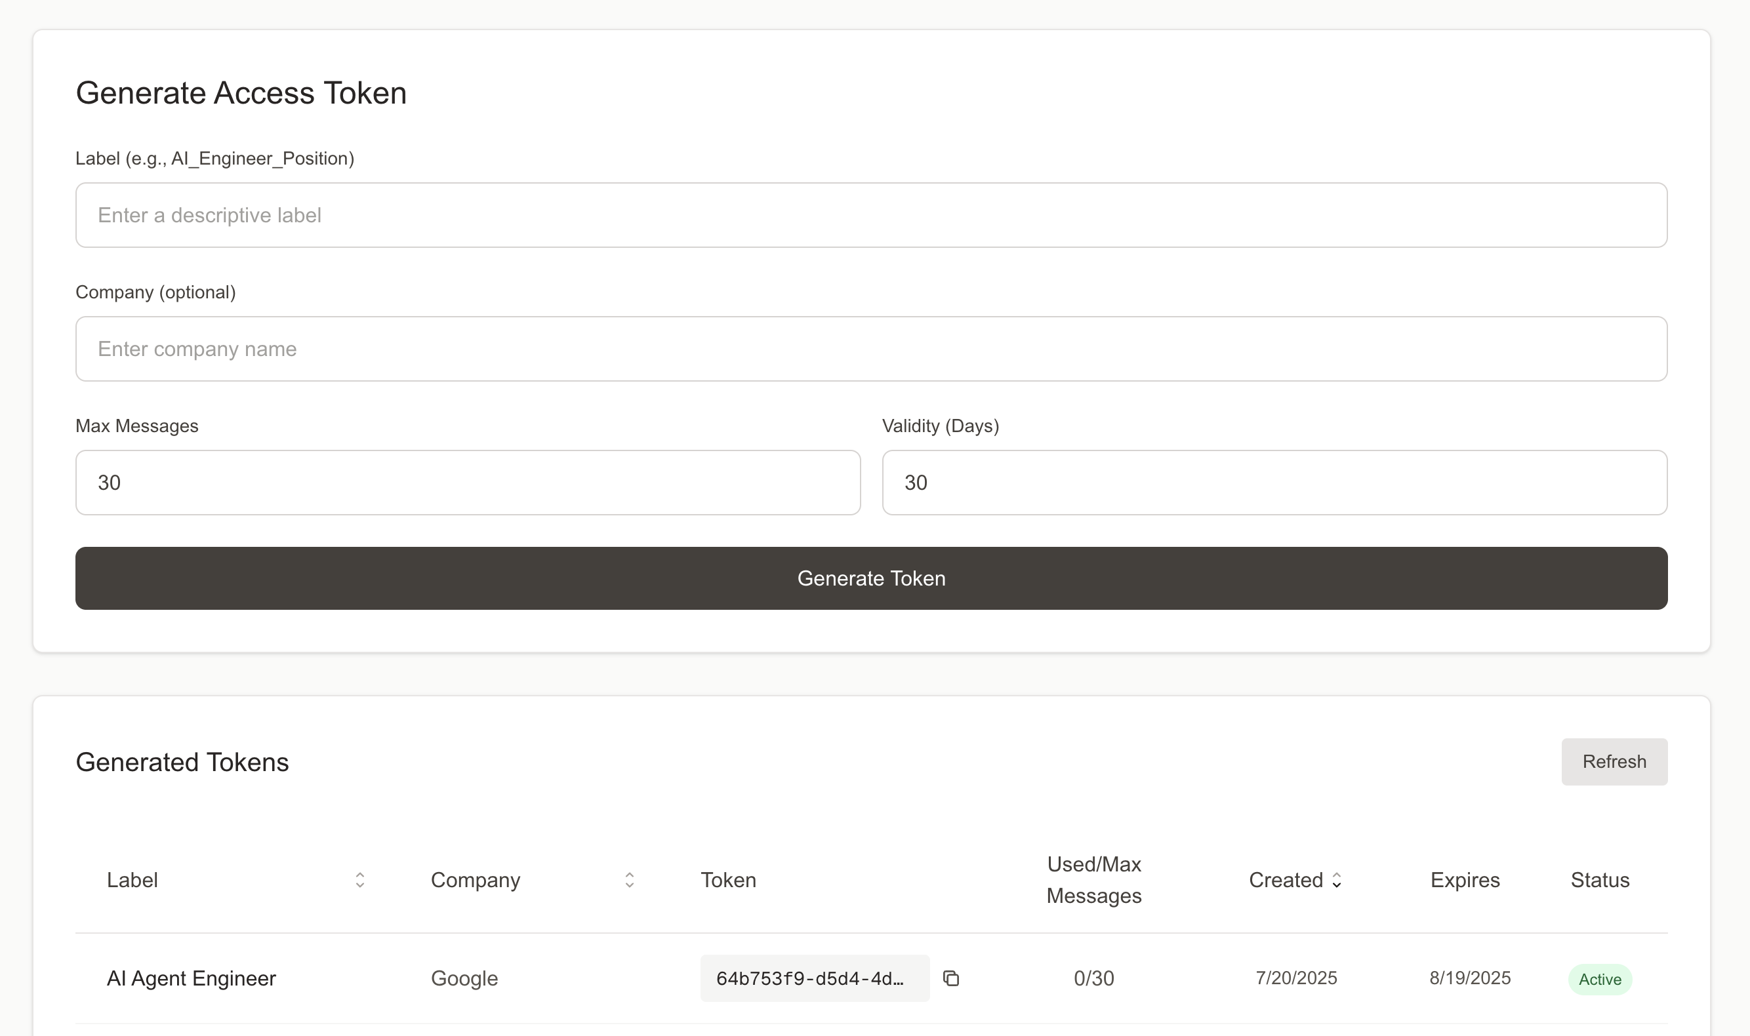
Task: Select the Validity (Days) field
Action: 1274,483
